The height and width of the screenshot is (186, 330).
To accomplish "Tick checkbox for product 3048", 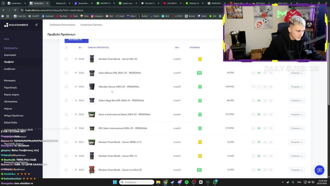I will tap(66, 59).
